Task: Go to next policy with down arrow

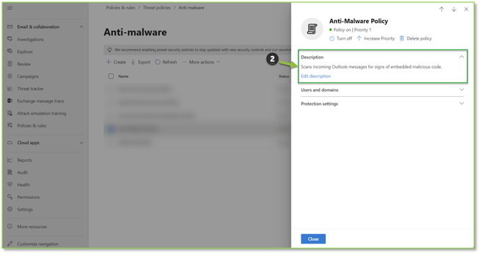Action: point(453,9)
